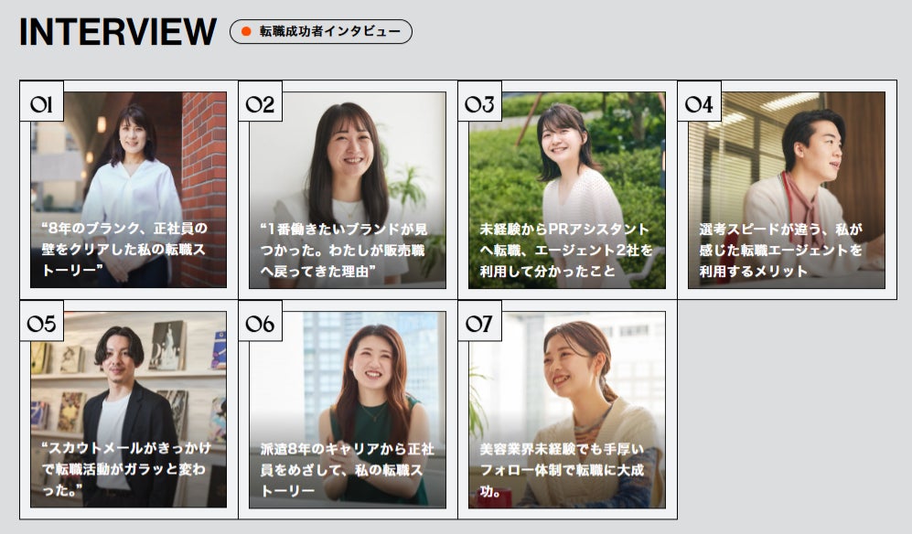Click the 07 number badge

[480, 324]
